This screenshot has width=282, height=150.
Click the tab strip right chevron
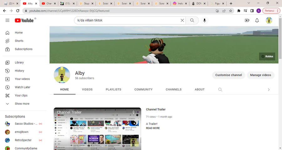pyautogui.click(x=269, y=90)
